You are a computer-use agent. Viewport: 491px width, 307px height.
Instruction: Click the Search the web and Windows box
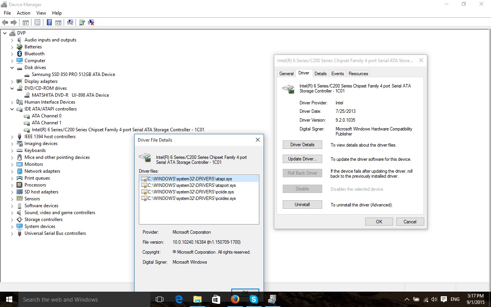pyautogui.click(x=84, y=299)
